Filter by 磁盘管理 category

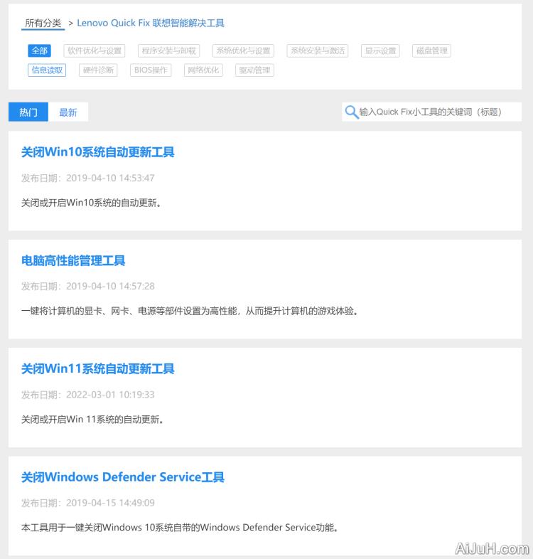432,50
